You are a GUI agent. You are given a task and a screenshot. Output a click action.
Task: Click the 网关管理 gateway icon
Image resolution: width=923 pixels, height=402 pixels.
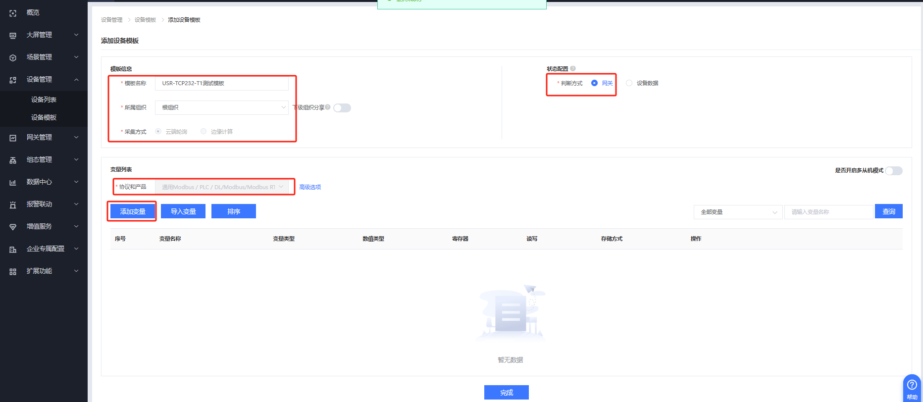[13, 138]
